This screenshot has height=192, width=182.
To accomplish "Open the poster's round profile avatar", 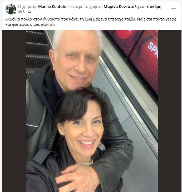I will tap(11, 9).
